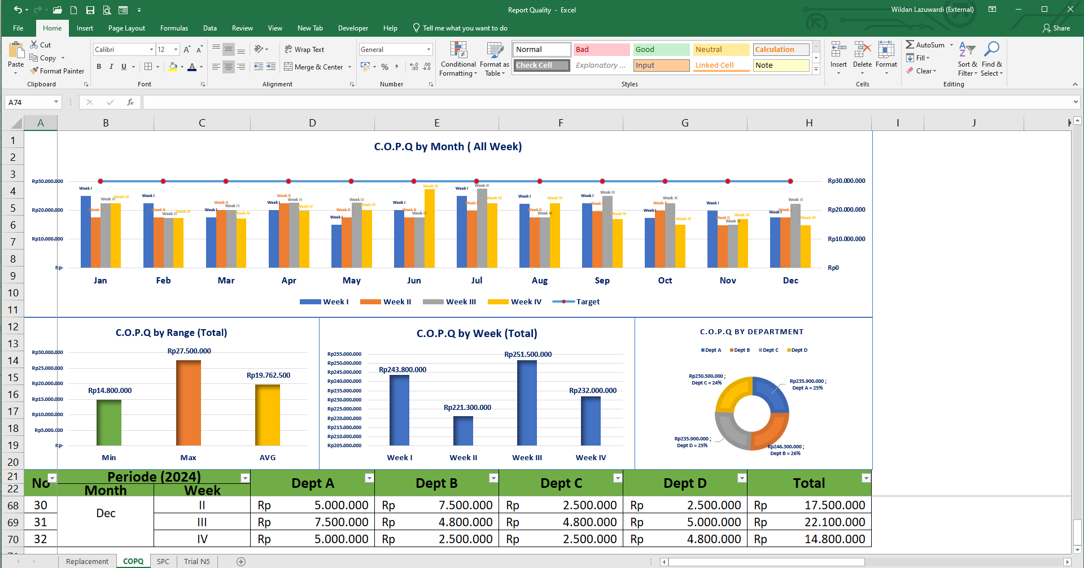Toggle Italic formatting
This screenshot has height=568, width=1084.
pos(111,67)
